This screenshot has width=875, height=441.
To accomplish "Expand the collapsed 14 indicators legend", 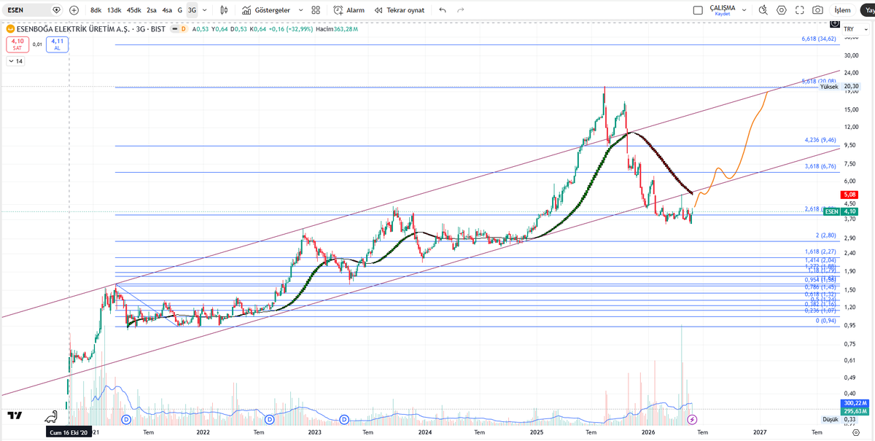I will [15, 61].
